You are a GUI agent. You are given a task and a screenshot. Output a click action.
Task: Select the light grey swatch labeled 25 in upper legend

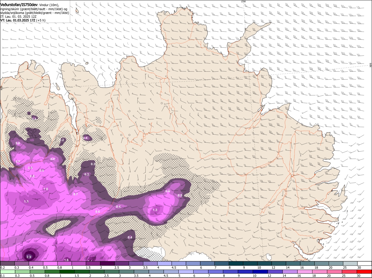(350, 263)
